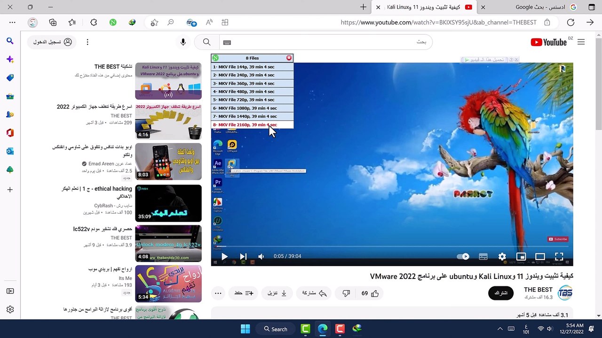View site information lock icon

point(547,23)
